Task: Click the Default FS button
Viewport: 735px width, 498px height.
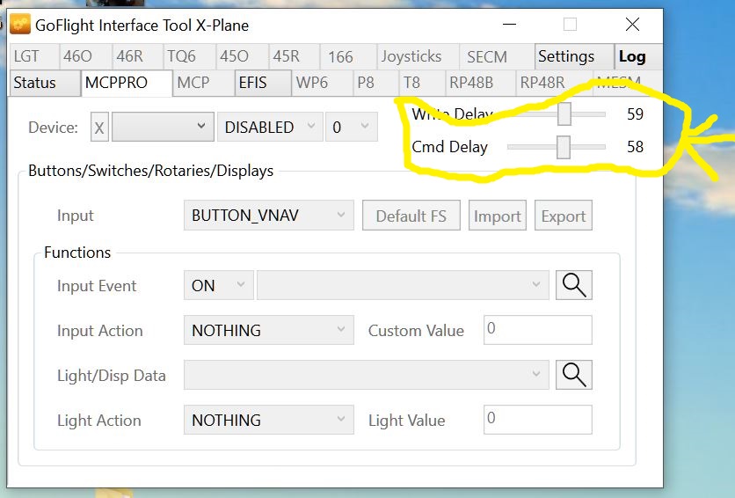Action: [411, 216]
